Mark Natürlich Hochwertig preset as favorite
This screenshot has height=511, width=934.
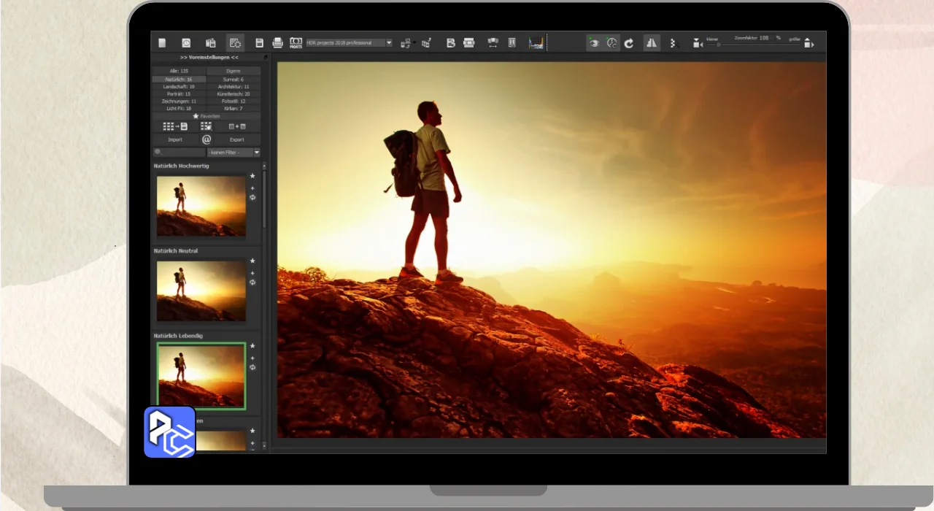coord(252,176)
